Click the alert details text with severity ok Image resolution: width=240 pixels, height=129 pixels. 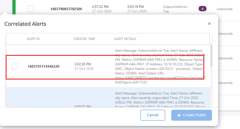(x=160, y=66)
